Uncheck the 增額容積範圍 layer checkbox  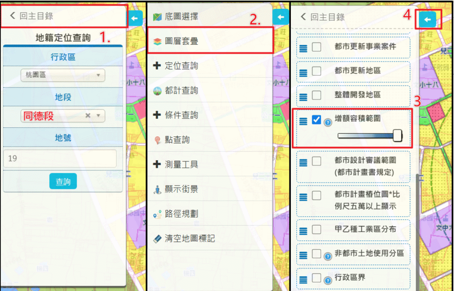click(317, 120)
